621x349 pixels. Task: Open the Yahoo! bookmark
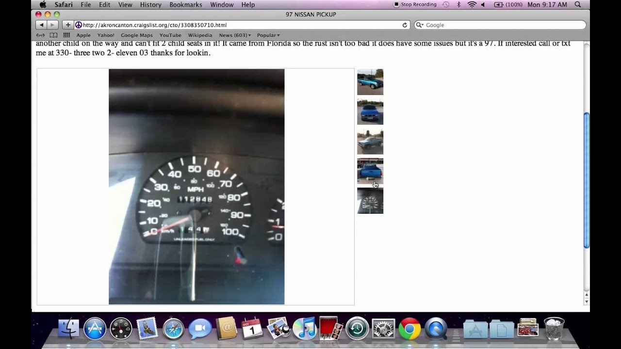[x=106, y=35]
